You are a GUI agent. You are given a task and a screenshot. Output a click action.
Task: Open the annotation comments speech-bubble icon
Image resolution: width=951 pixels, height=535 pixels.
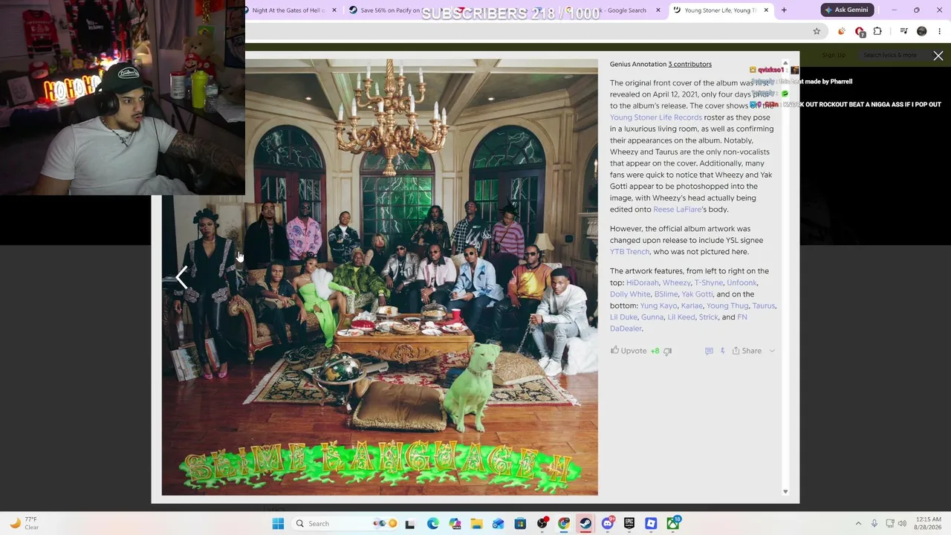pos(709,351)
